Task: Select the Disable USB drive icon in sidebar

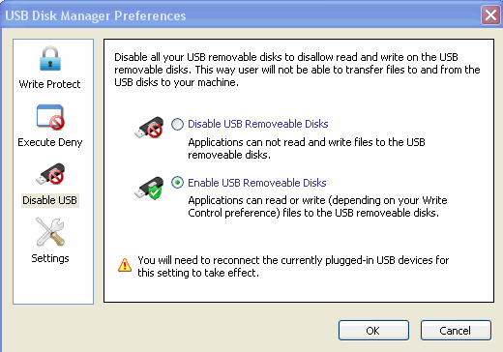Action: pos(50,174)
